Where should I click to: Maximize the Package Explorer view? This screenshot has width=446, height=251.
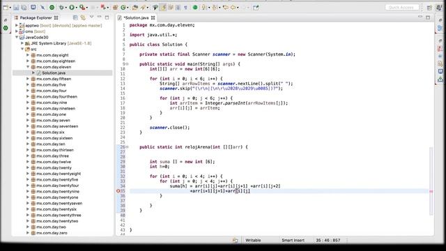pyautogui.click(x=107, y=17)
